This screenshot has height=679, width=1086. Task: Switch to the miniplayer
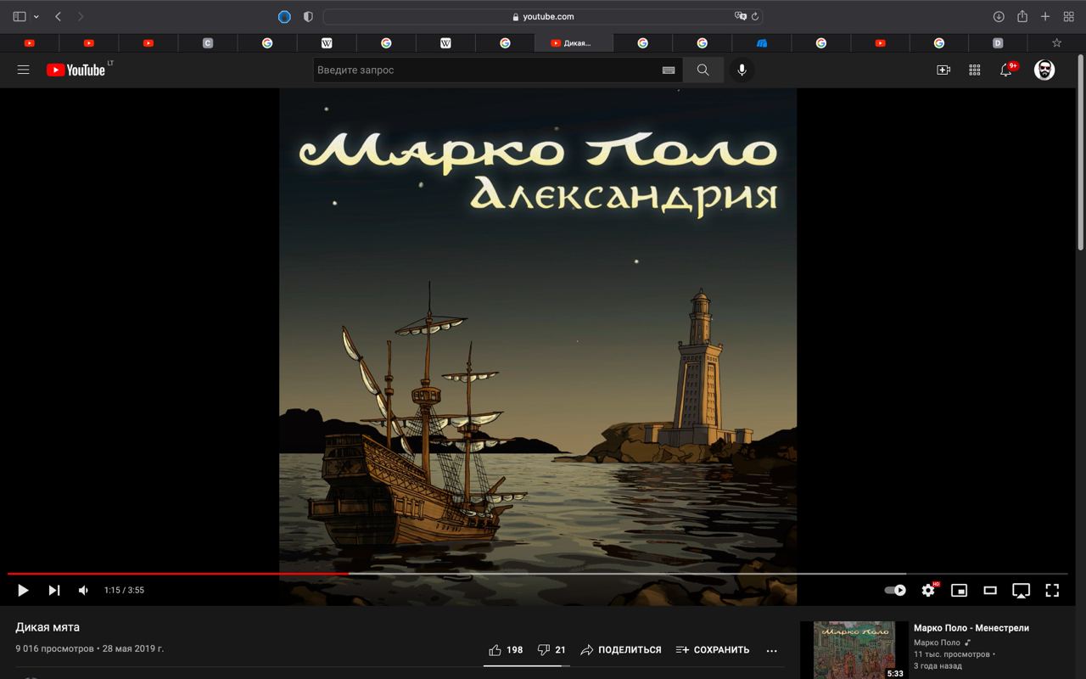pyautogui.click(x=959, y=590)
